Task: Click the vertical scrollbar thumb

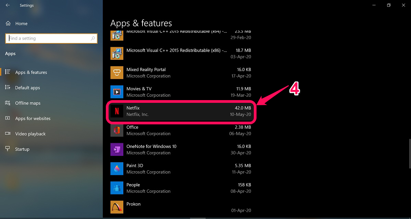Action: tap(410, 153)
